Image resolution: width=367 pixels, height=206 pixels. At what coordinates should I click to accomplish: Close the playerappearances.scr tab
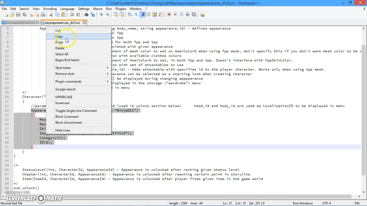(38, 23)
